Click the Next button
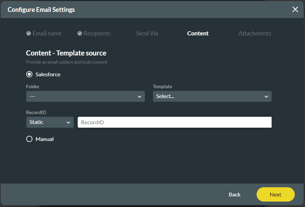 click(x=275, y=194)
